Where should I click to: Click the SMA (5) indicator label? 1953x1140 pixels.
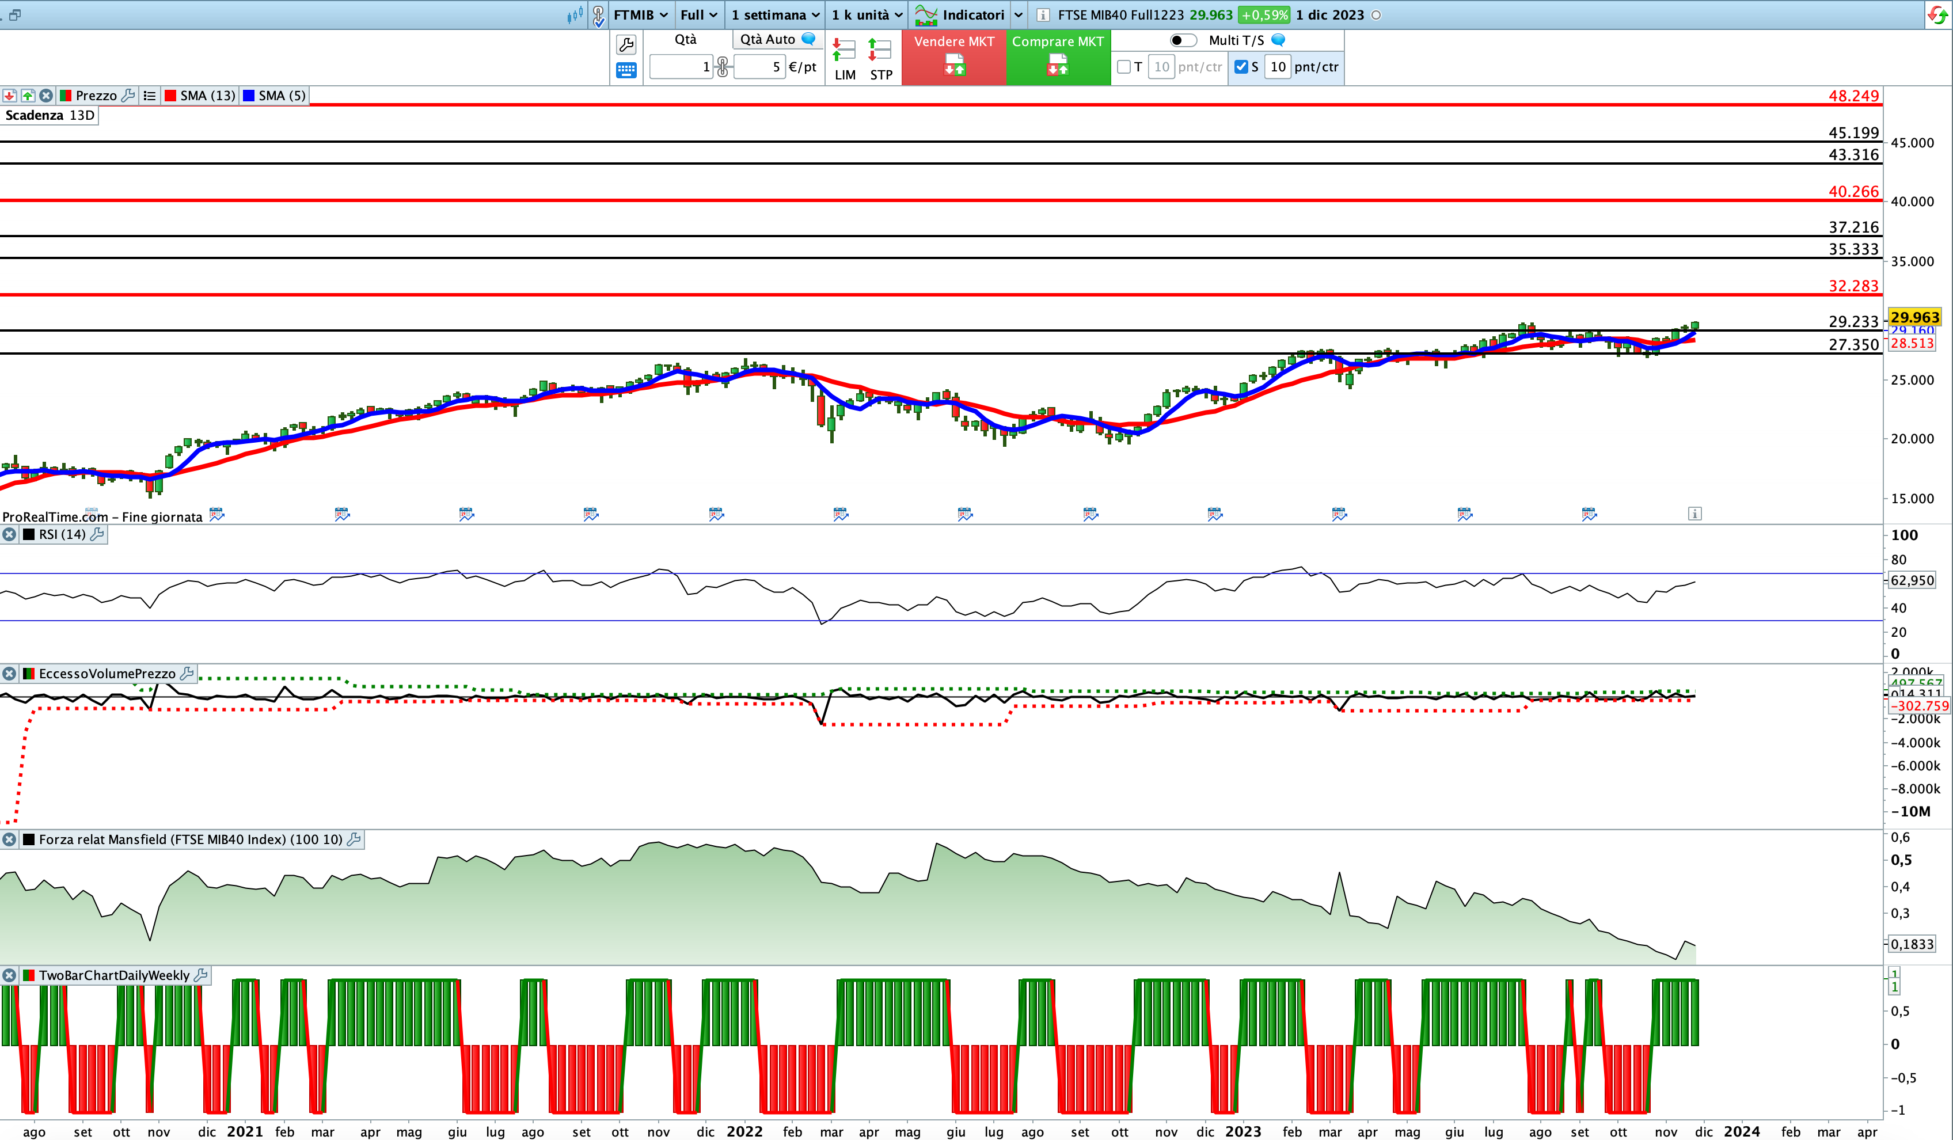click(x=282, y=96)
